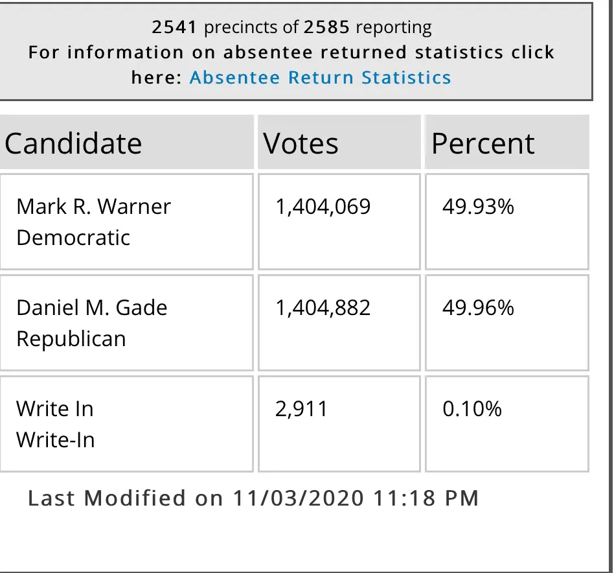
Task: Click the 2541 precincts reporting number
Action: 176,27
